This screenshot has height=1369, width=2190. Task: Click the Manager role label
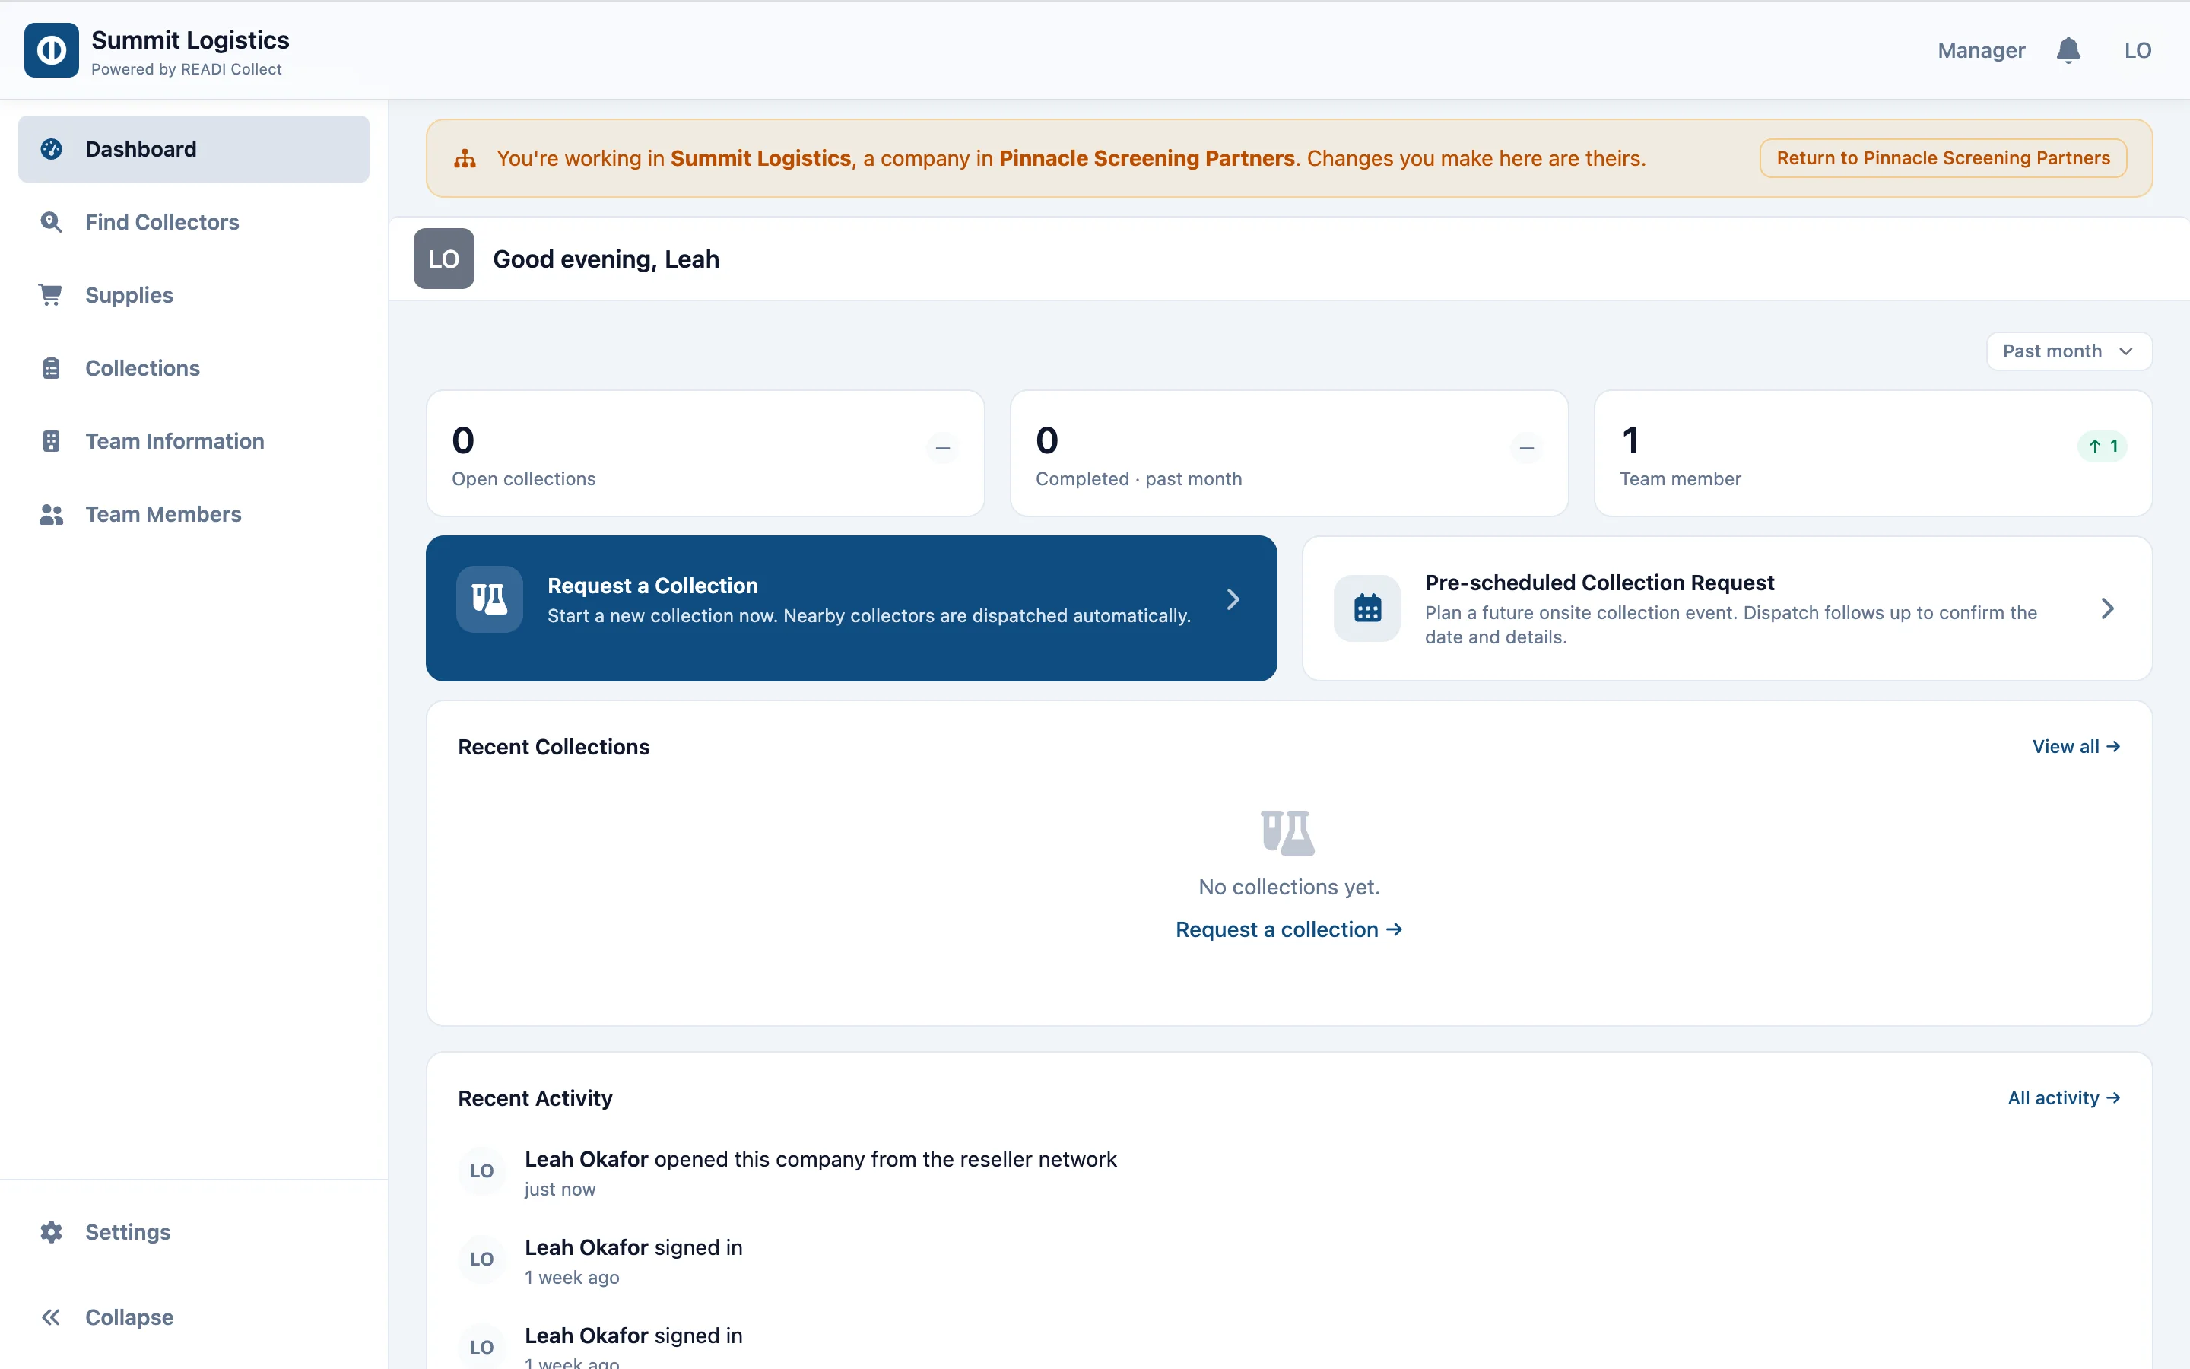click(1981, 51)
